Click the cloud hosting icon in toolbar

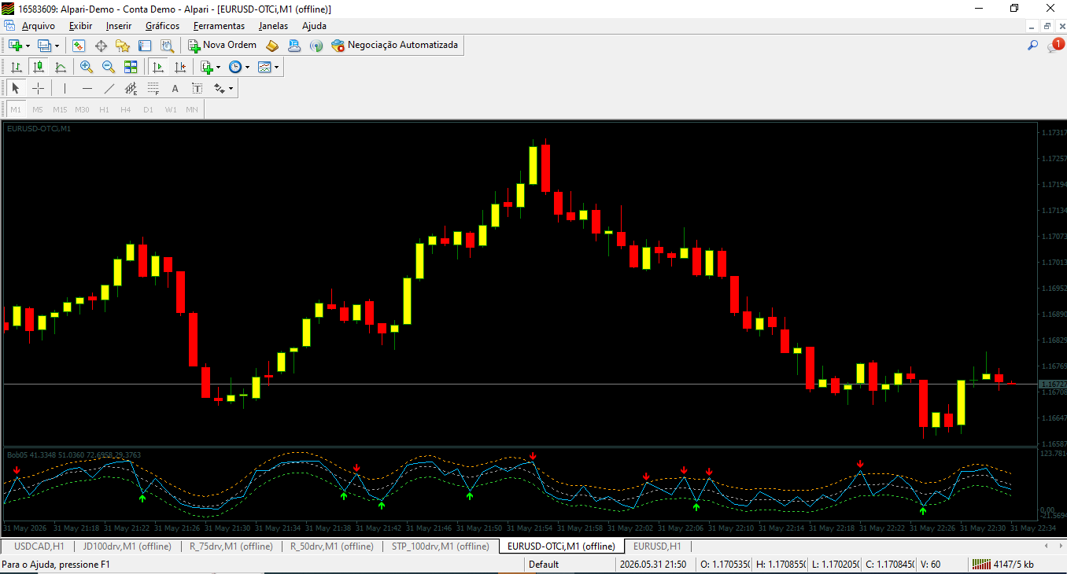[x=294, y=46]
